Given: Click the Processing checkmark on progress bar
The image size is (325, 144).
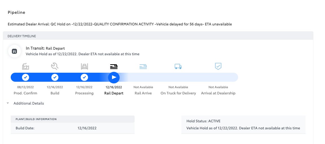Looking at the screenshot, I should tap(84, 77).
